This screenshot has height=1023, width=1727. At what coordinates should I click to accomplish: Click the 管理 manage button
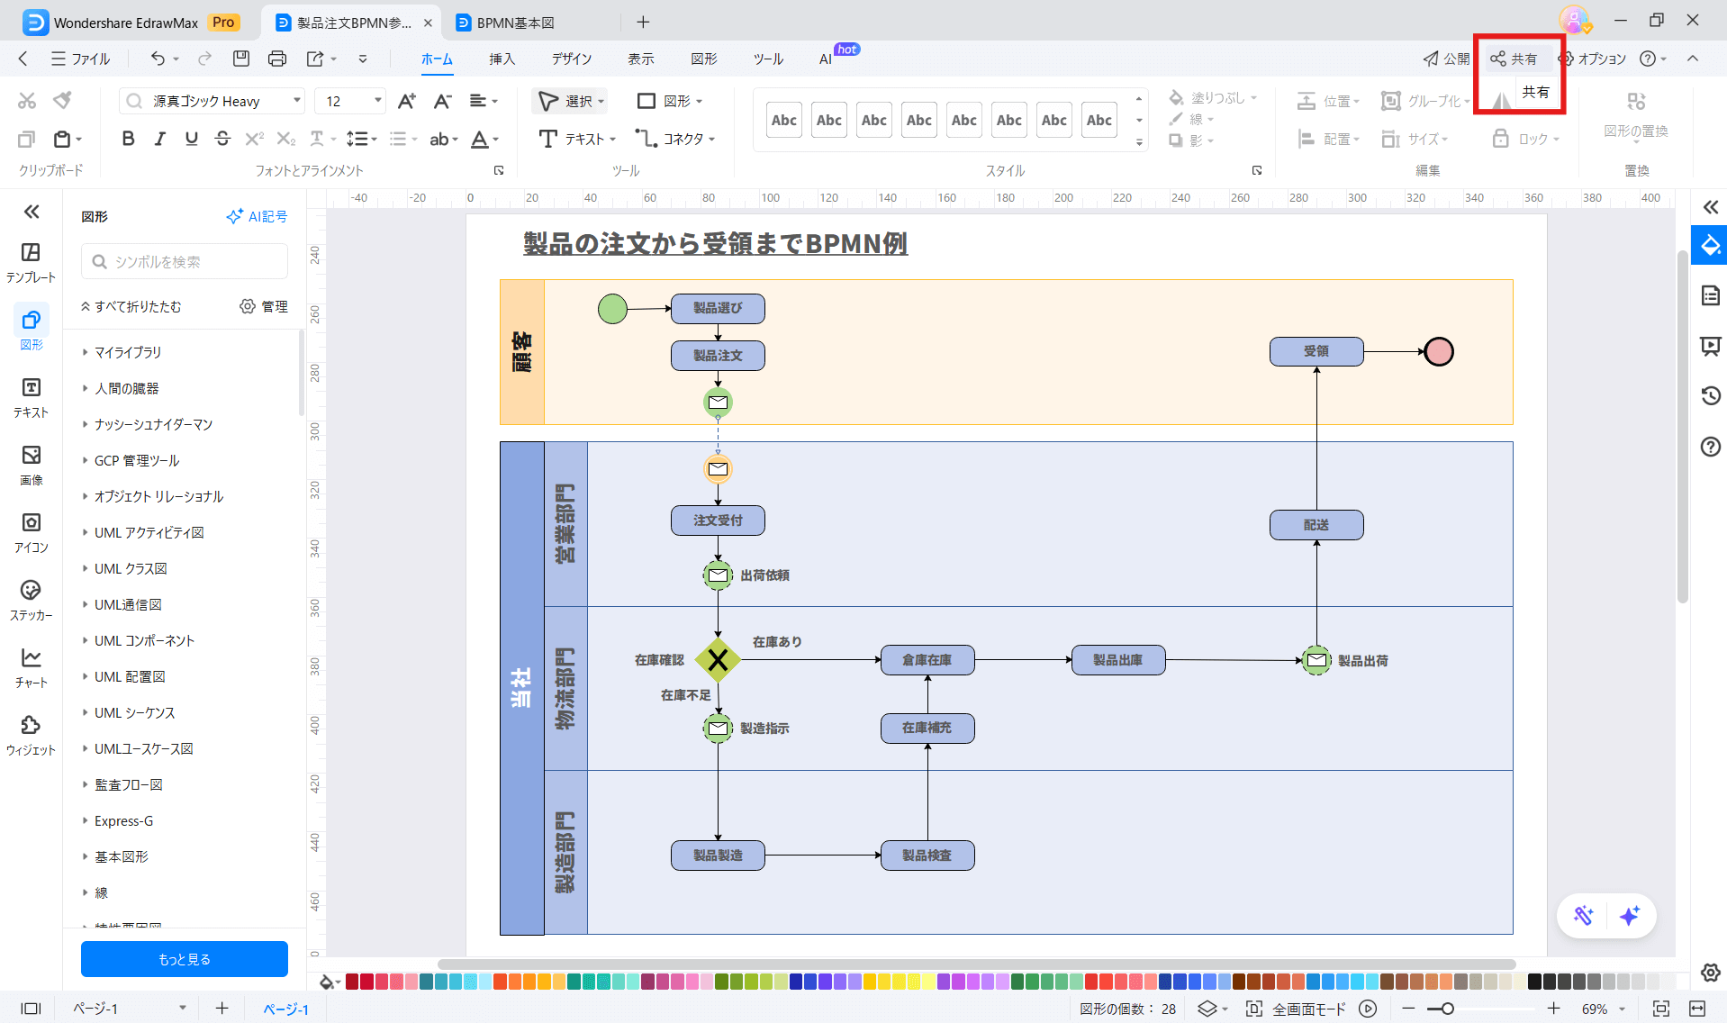(x=264, y=306)
